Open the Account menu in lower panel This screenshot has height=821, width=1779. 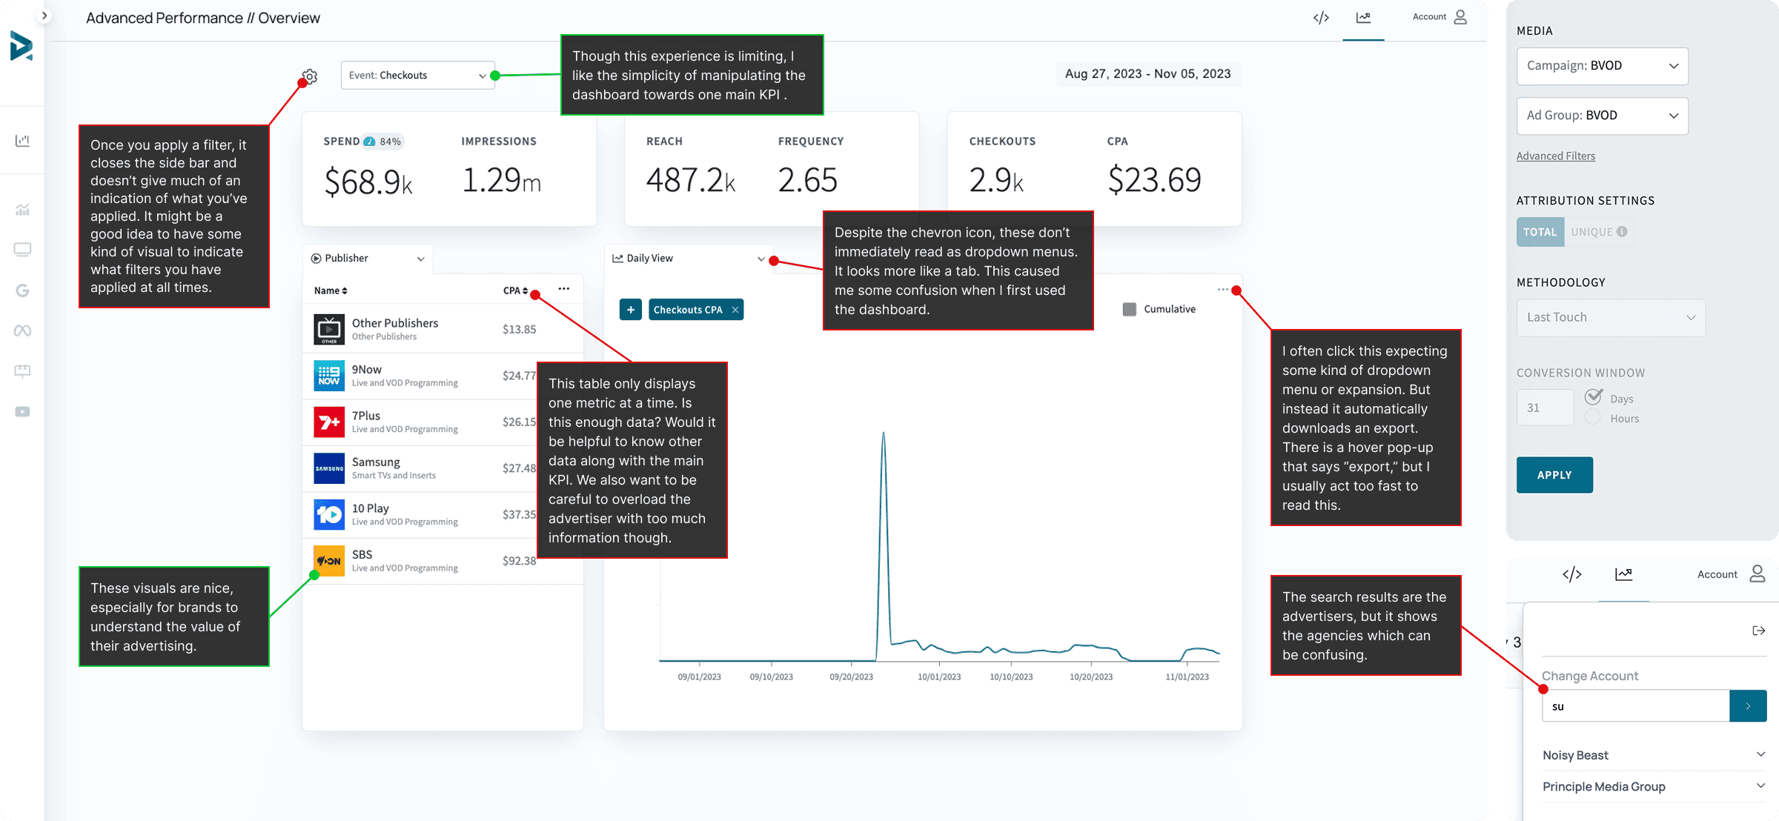click(x=1732, y=574)
